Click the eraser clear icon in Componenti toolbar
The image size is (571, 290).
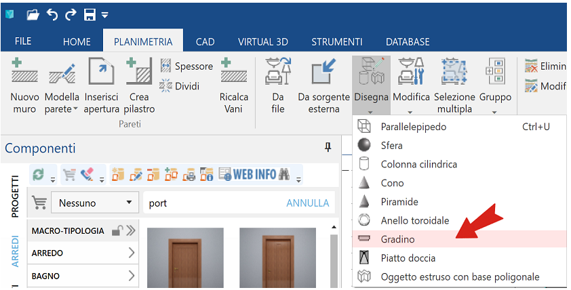pos(87,174)
